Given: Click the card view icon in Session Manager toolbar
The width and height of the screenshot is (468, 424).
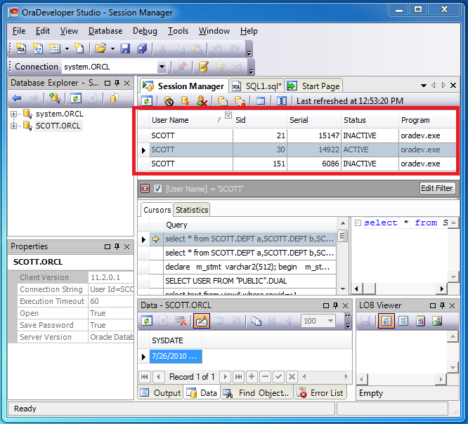Looking at the screenshot, I should click(261, 101).
